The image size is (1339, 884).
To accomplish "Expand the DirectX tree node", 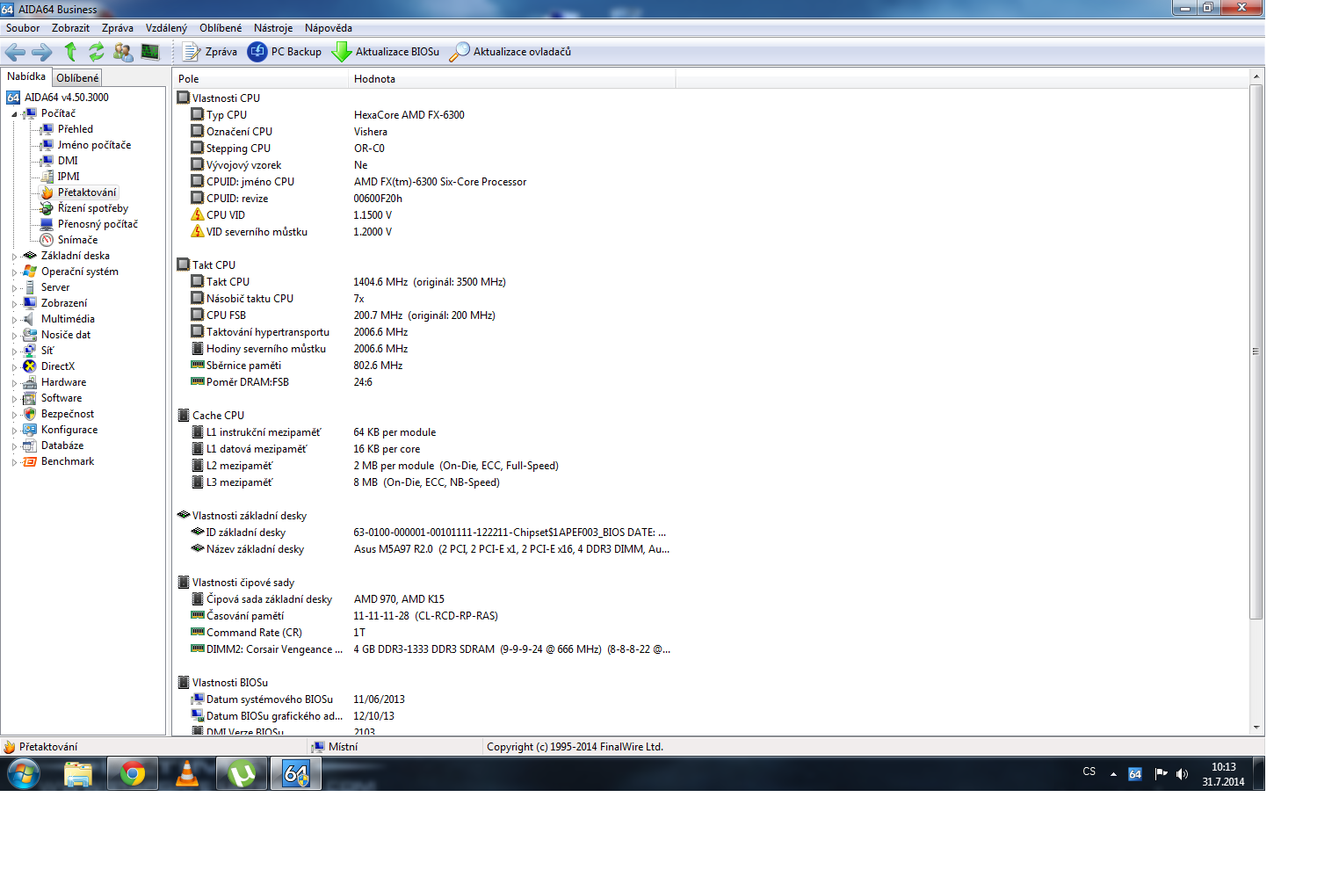I will (x=15, y=367).
